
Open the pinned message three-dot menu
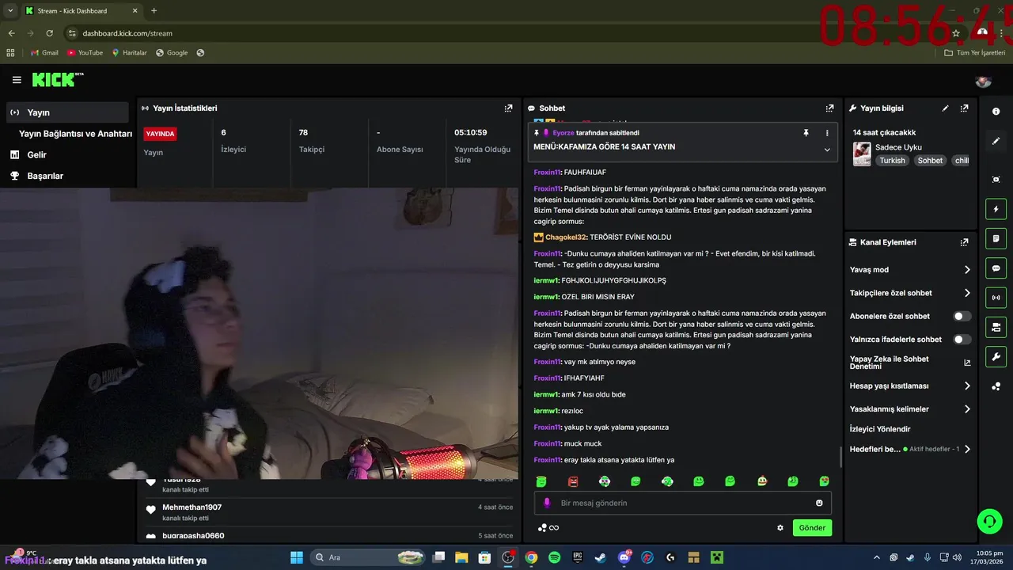(827, 133)
